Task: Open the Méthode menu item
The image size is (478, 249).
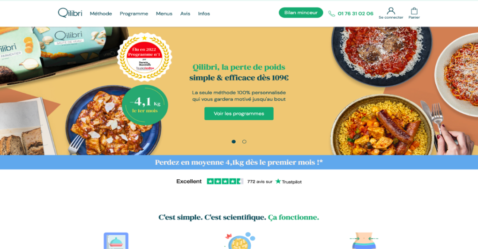Action: pyautogui.click(x=101, y=14)
